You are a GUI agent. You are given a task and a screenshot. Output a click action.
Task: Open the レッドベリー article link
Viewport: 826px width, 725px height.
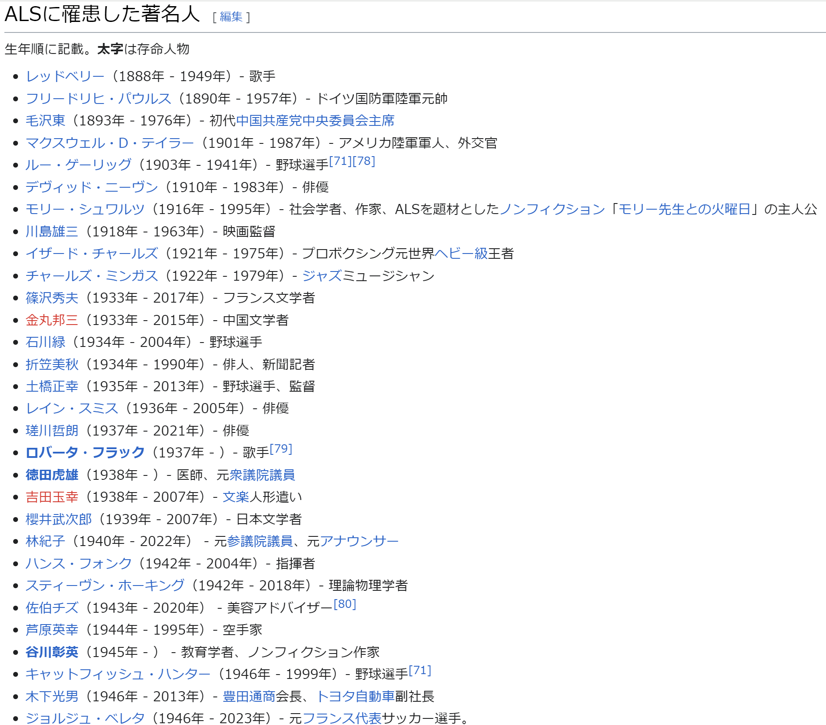pos(65,76)
